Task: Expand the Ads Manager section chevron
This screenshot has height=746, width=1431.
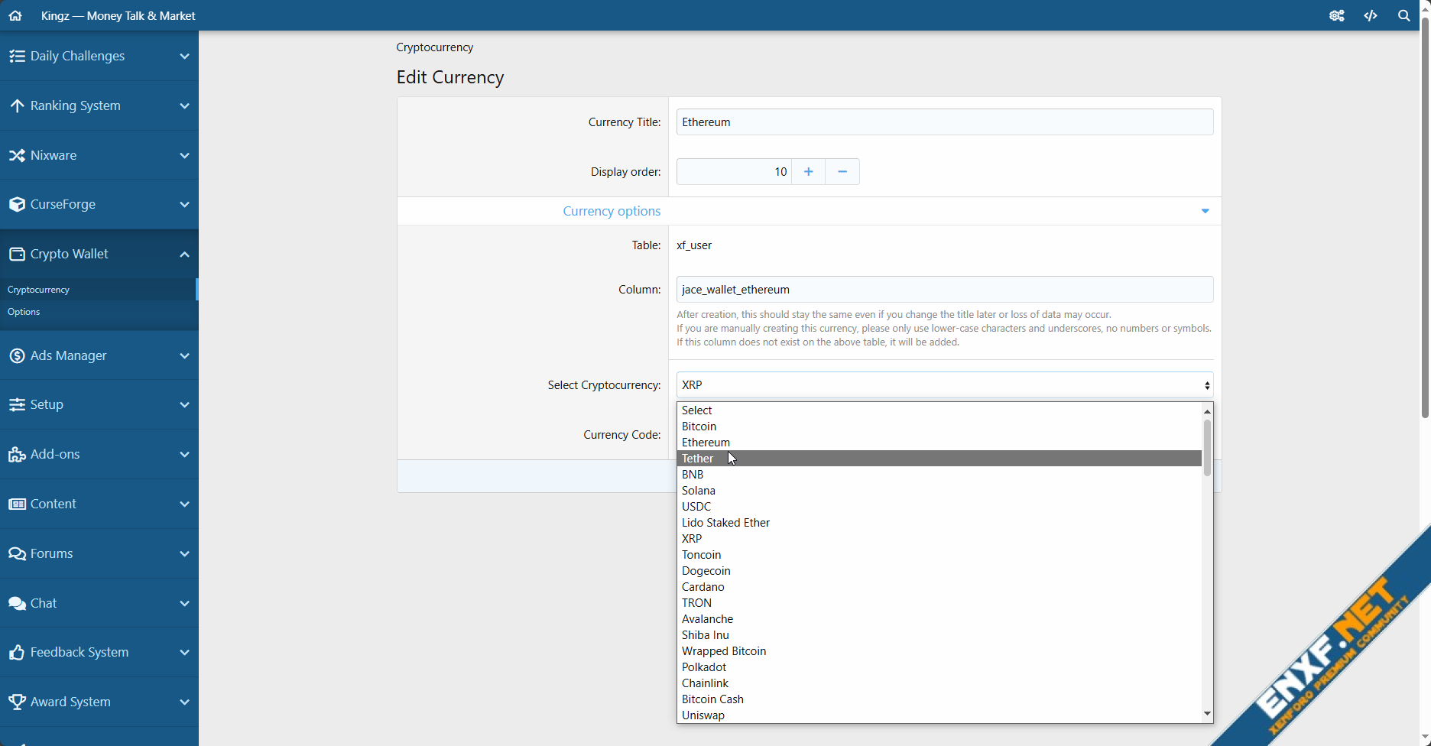Action: (184, 355)
